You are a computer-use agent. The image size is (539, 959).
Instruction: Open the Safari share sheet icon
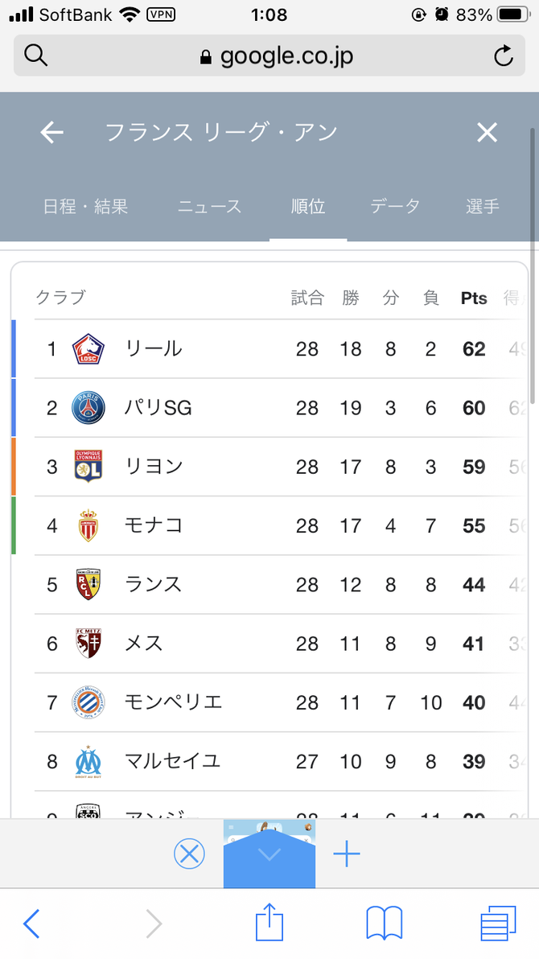tap(269, 923)
